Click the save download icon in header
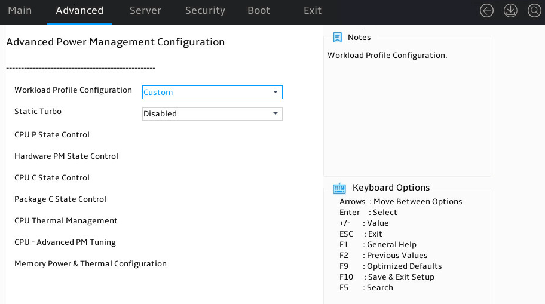 click(x=510, y=10)
